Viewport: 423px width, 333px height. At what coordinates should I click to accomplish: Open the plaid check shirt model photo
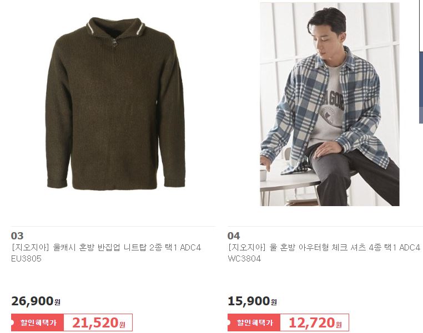330,104
